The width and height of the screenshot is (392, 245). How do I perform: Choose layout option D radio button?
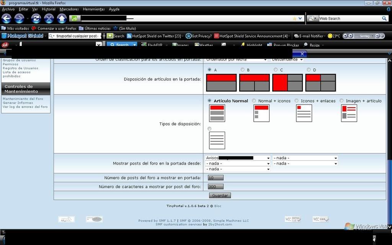coord(309,70)
